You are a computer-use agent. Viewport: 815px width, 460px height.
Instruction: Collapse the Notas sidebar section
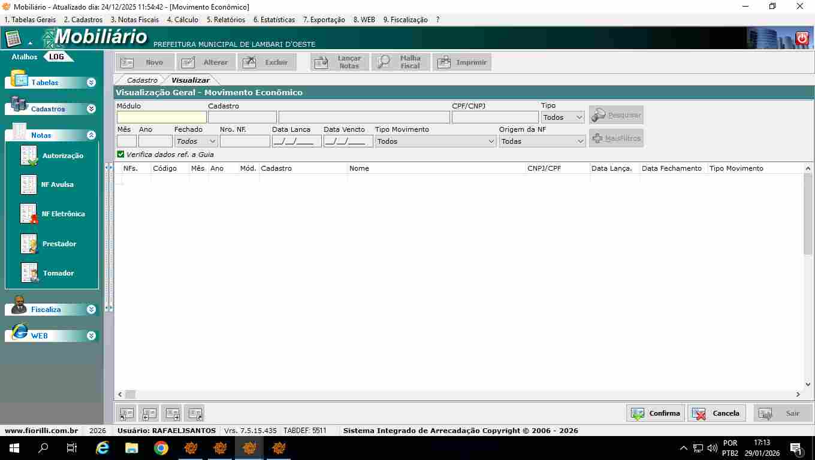click(x=91, y=135)
